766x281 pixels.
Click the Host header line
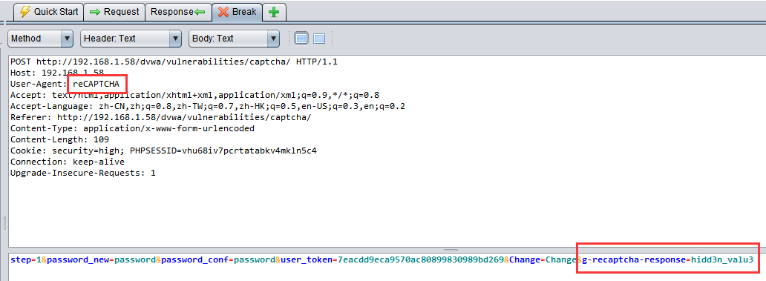(x=57, y=73)
